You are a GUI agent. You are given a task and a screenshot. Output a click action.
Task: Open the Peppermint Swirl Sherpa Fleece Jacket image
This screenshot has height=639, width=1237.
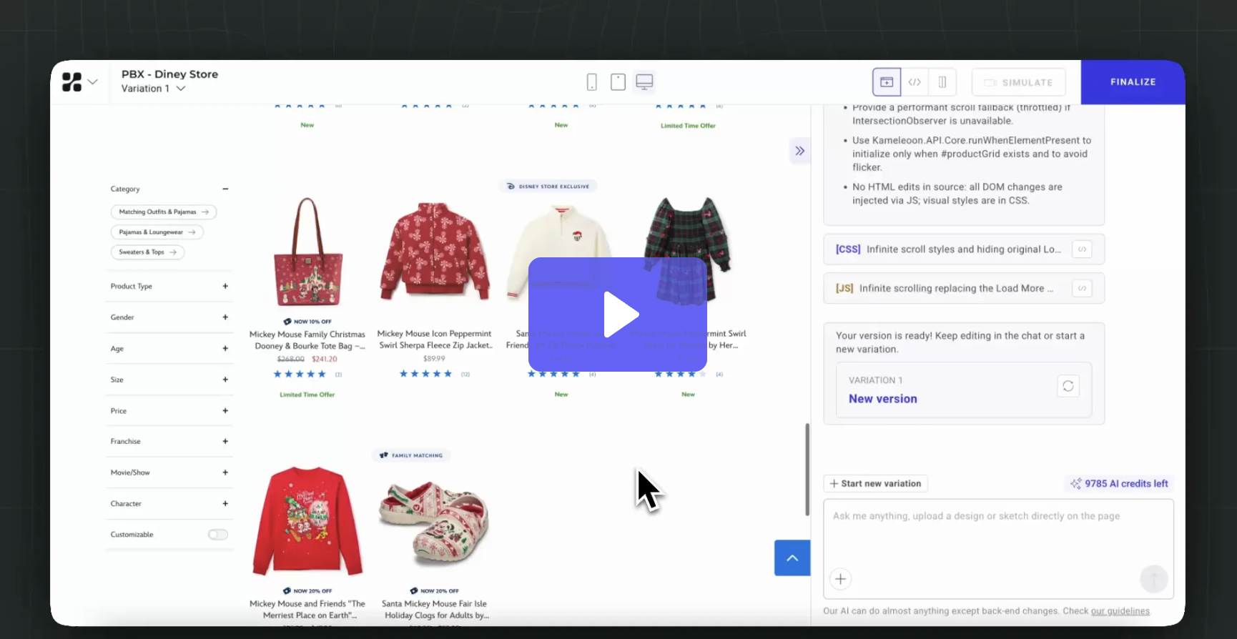pyautogui.click(x=435, y=252)
